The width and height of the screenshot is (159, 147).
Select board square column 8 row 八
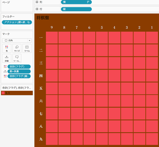(x=64, y=126)
